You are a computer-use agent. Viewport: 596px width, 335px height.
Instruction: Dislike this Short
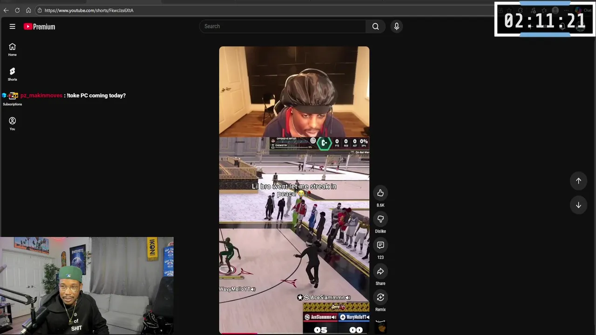[380, 219]
